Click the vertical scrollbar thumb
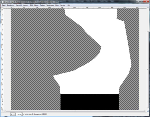Image resolution: width=150 pixels, height=117 pixels. (x=148, y=69)
